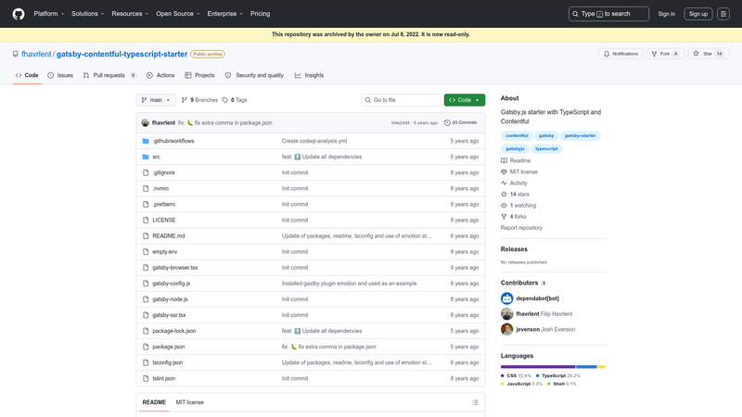Expand the Open Source menu

pos(178,14)
